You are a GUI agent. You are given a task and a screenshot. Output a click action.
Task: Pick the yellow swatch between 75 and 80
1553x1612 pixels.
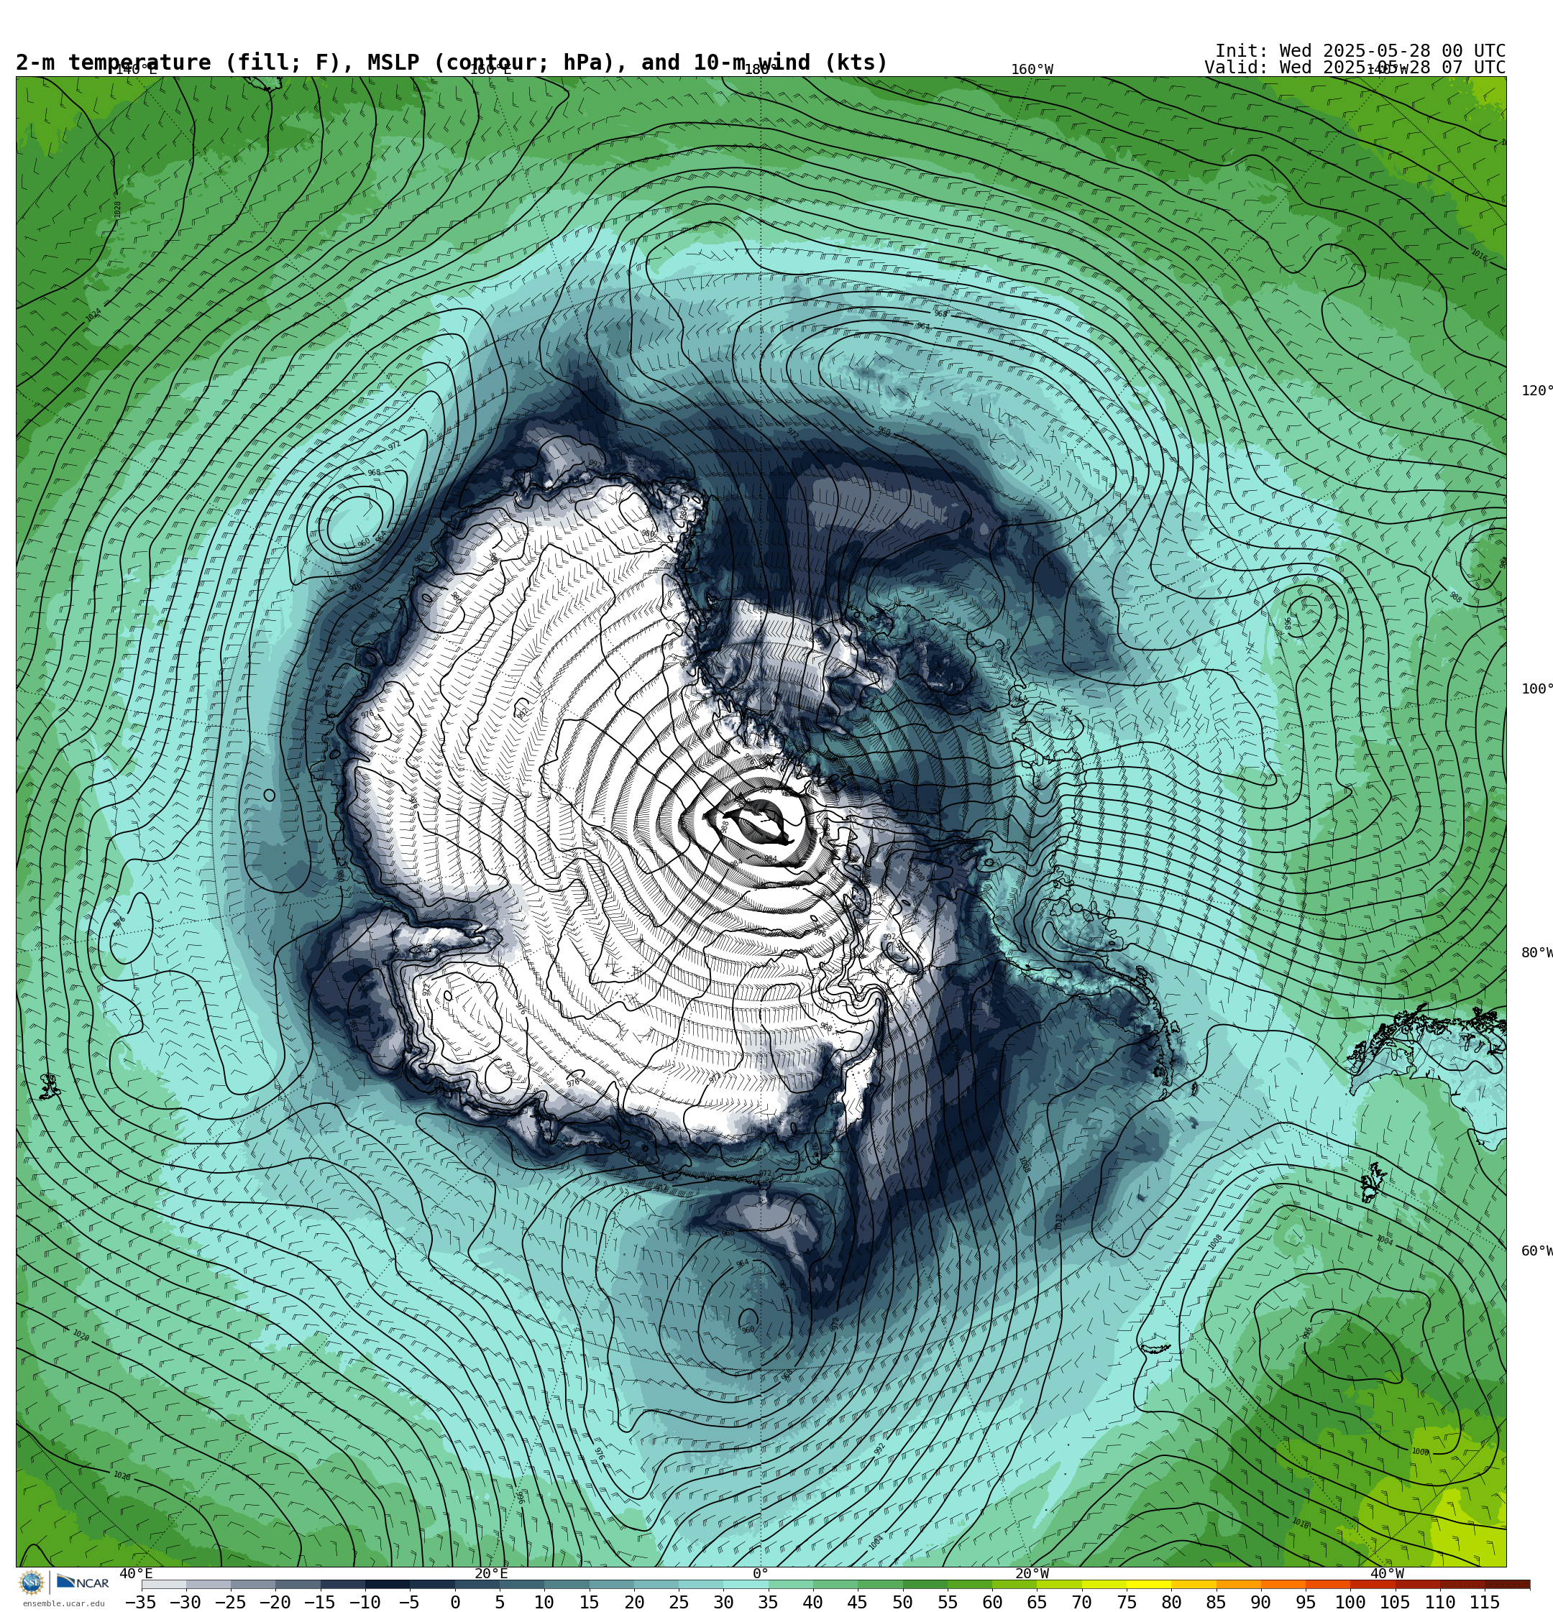pos(1149,1584)
